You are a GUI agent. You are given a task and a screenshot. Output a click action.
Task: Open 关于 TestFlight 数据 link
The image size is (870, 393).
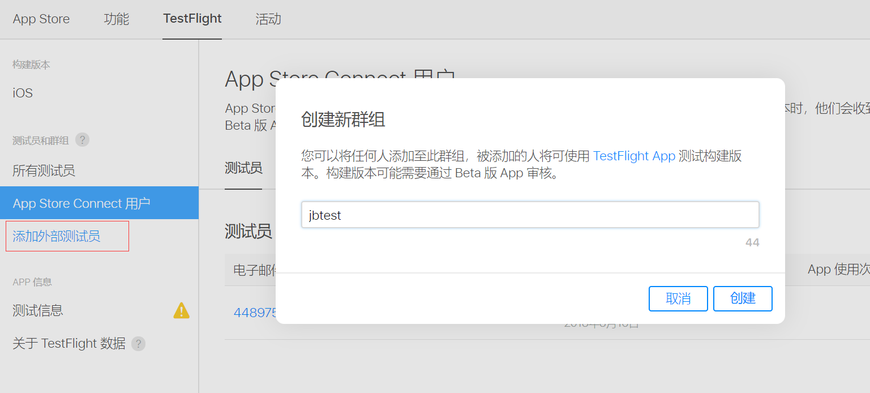(69, 343)
